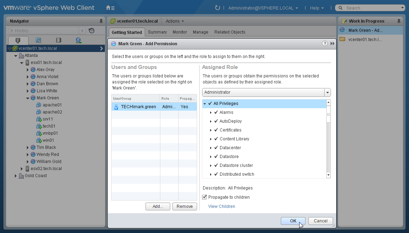Toggle the Distributed switch privilege check mark
Screen dimensions: 409x233
point(216,174)
